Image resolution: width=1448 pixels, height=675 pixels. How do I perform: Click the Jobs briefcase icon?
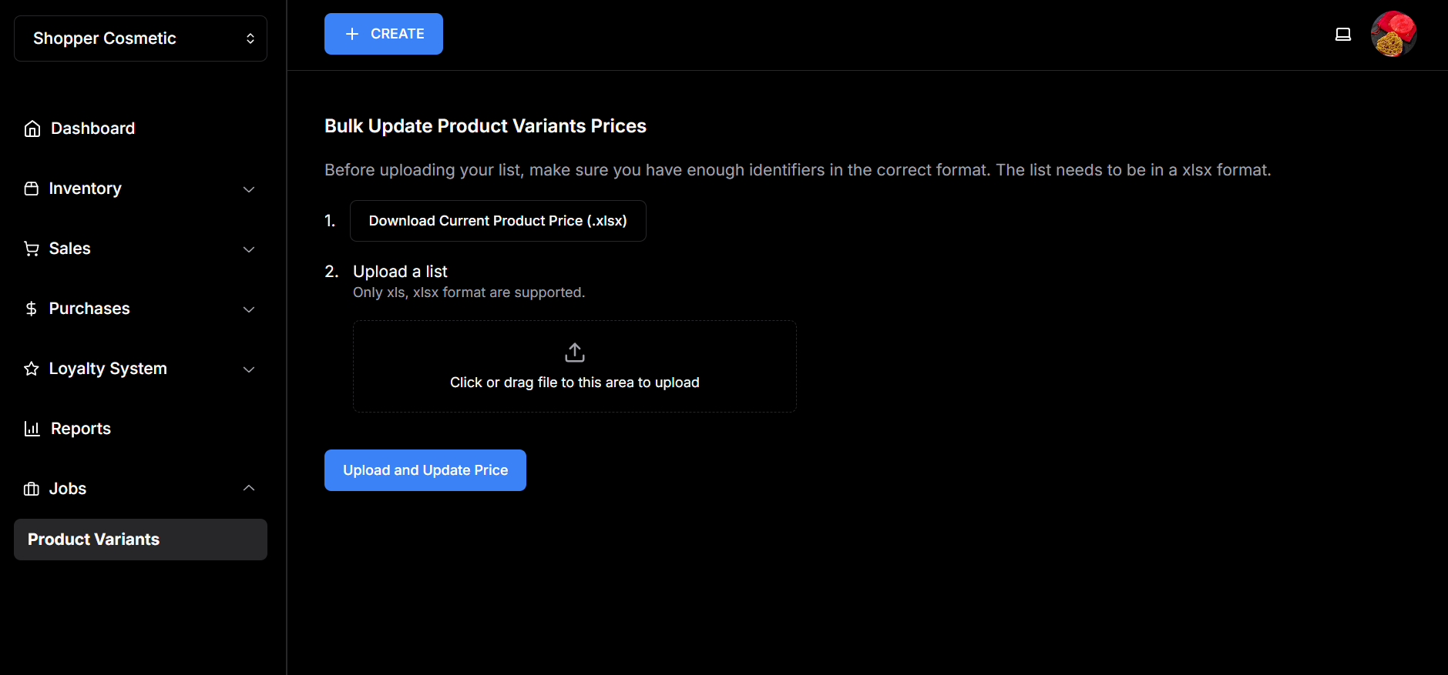32,489
